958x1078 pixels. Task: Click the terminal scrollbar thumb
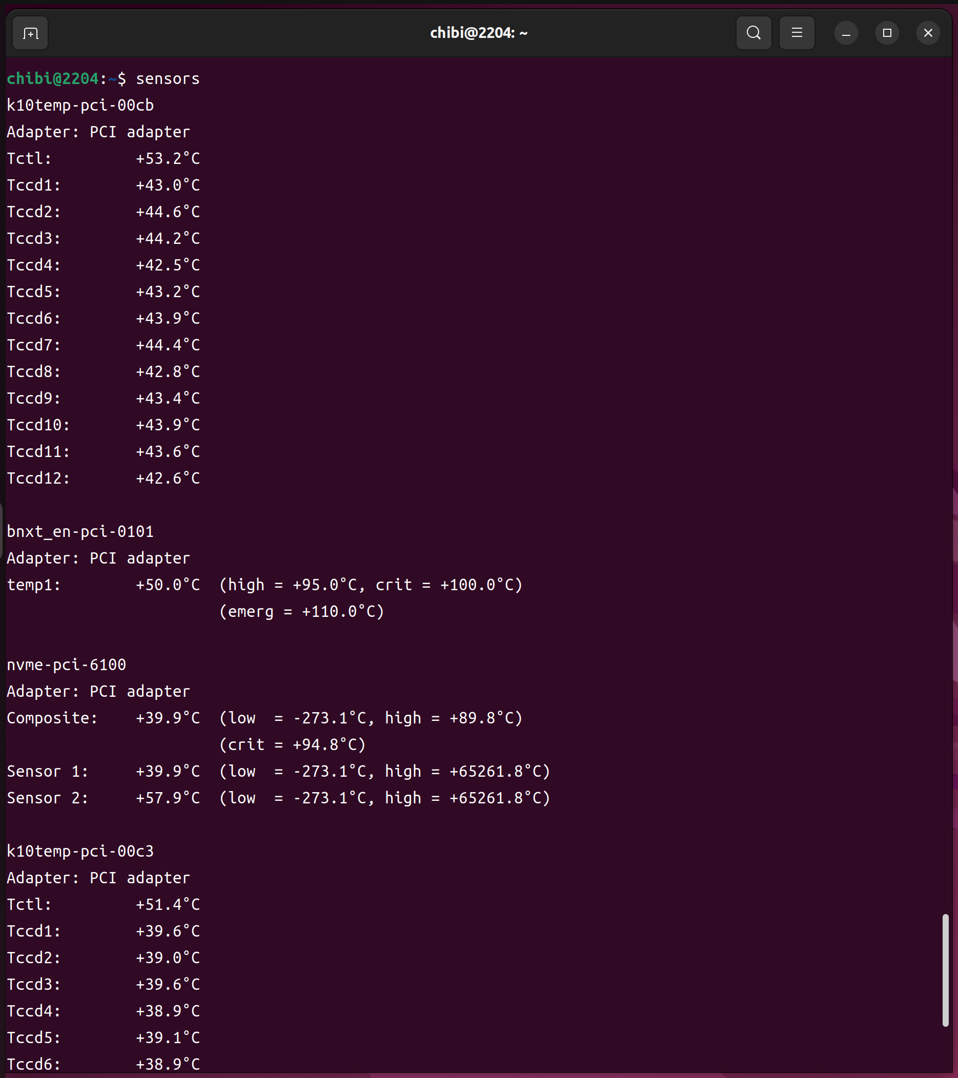tap(945, 970)
